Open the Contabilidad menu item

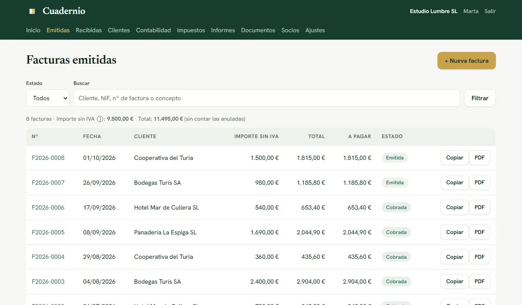tap(154, 30)
